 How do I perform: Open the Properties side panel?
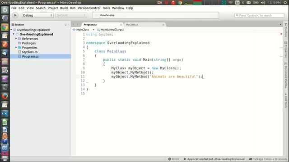[x=286, y=49]
